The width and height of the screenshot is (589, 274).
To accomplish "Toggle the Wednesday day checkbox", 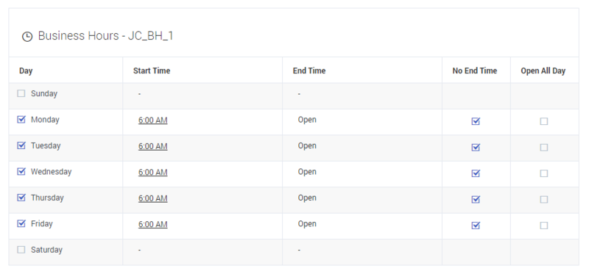I will 21,171.
